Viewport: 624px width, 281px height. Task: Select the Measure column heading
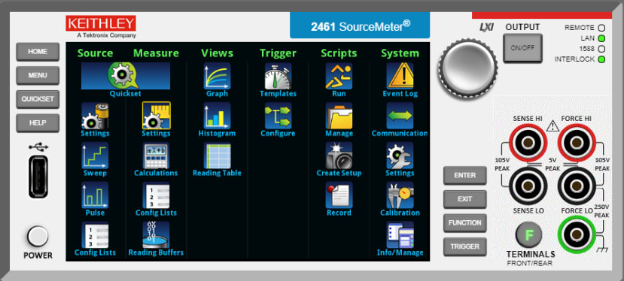click(x=156, y=53)
